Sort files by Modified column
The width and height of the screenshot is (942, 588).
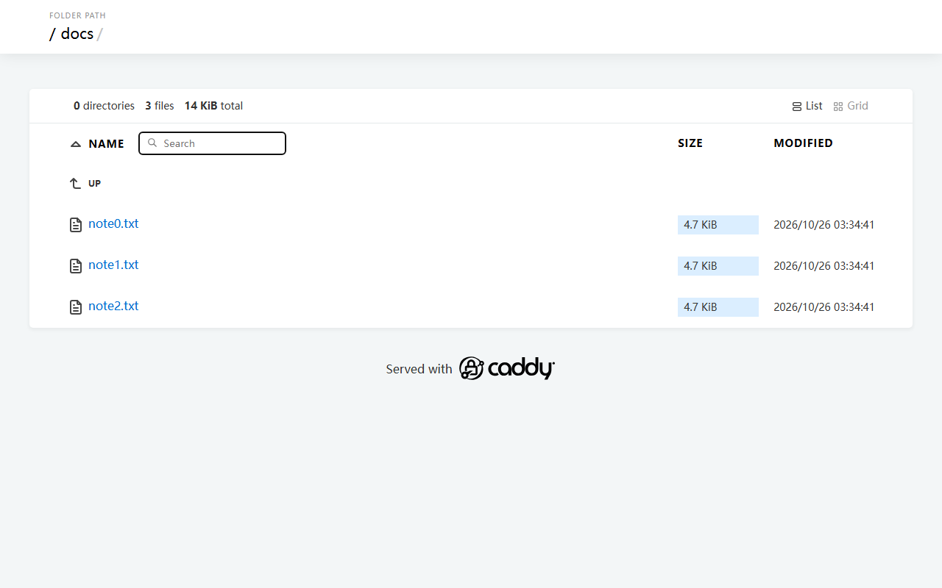point(804,143)
